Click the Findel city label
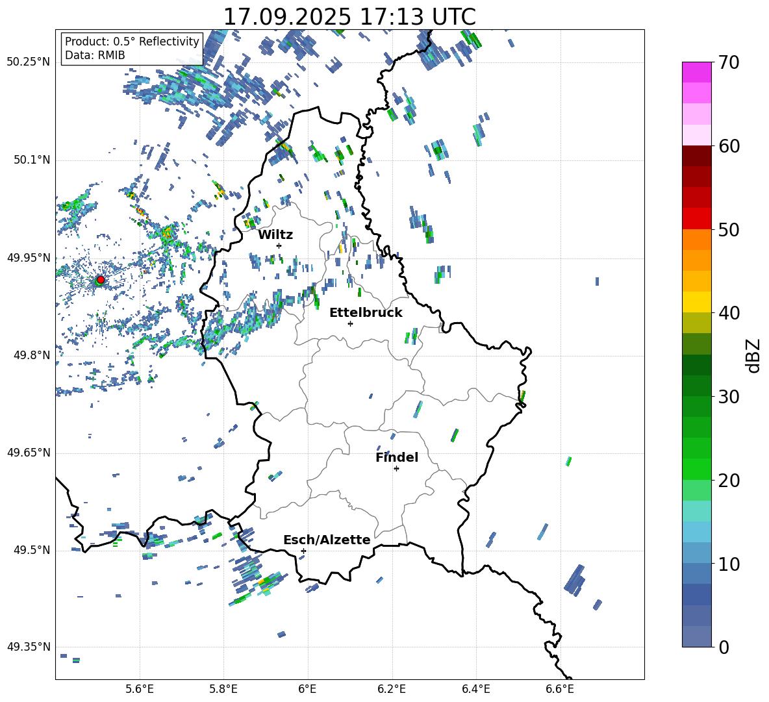 click(397, 457)
